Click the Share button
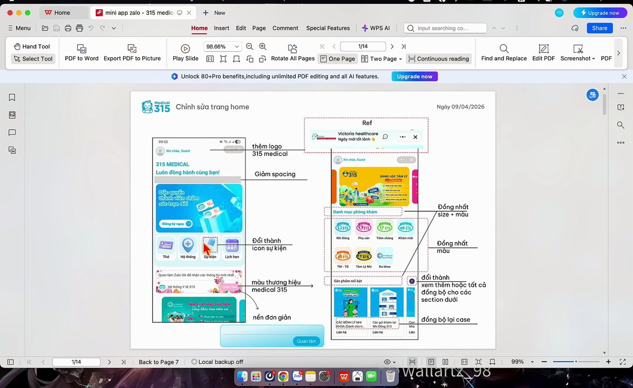The image size is (633, 388). 600,28
